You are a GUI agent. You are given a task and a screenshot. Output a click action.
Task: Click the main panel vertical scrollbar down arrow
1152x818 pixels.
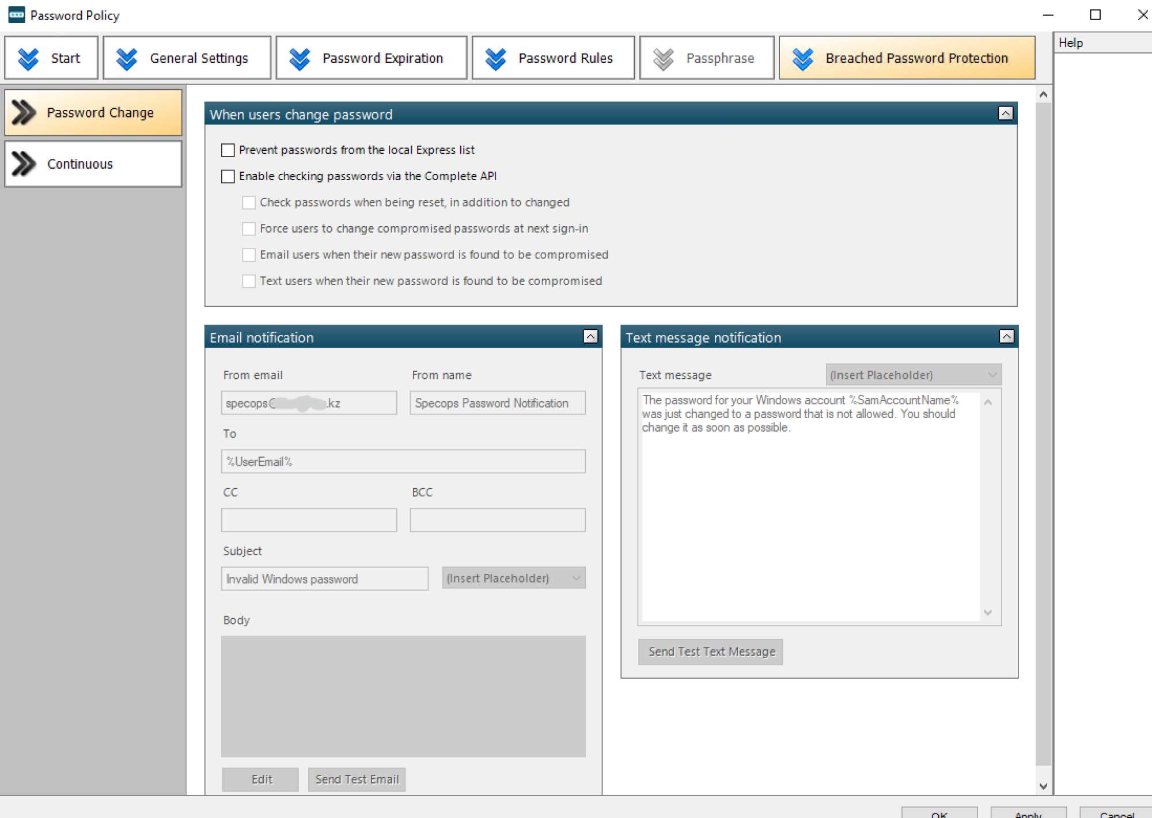click(x=1043, y=786)
